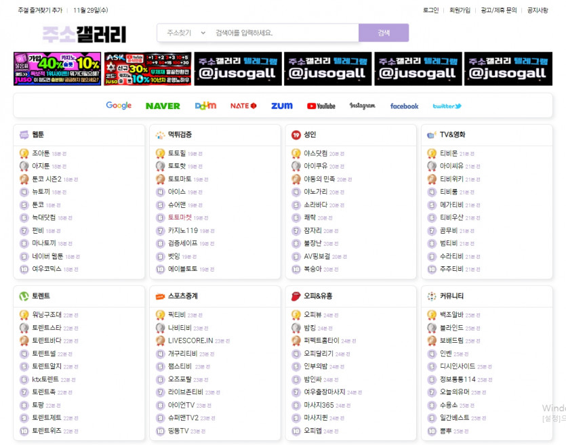This screenshot has width=566, height=445.
Task: Click the 회원가입 sign-up link
Action: click(x=460, y=11)
